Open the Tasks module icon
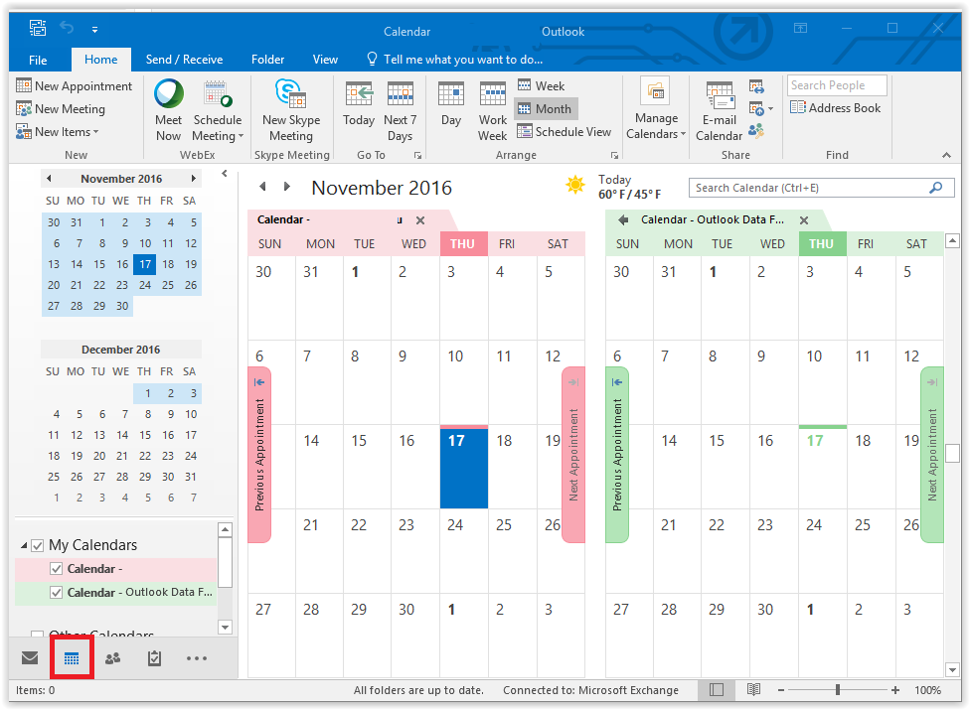Screen dimensions: 970x710 click(155, 658)
